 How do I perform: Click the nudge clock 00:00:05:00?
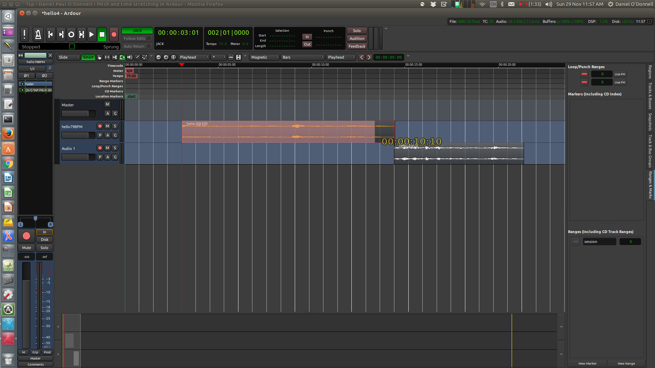pos(389,57)
